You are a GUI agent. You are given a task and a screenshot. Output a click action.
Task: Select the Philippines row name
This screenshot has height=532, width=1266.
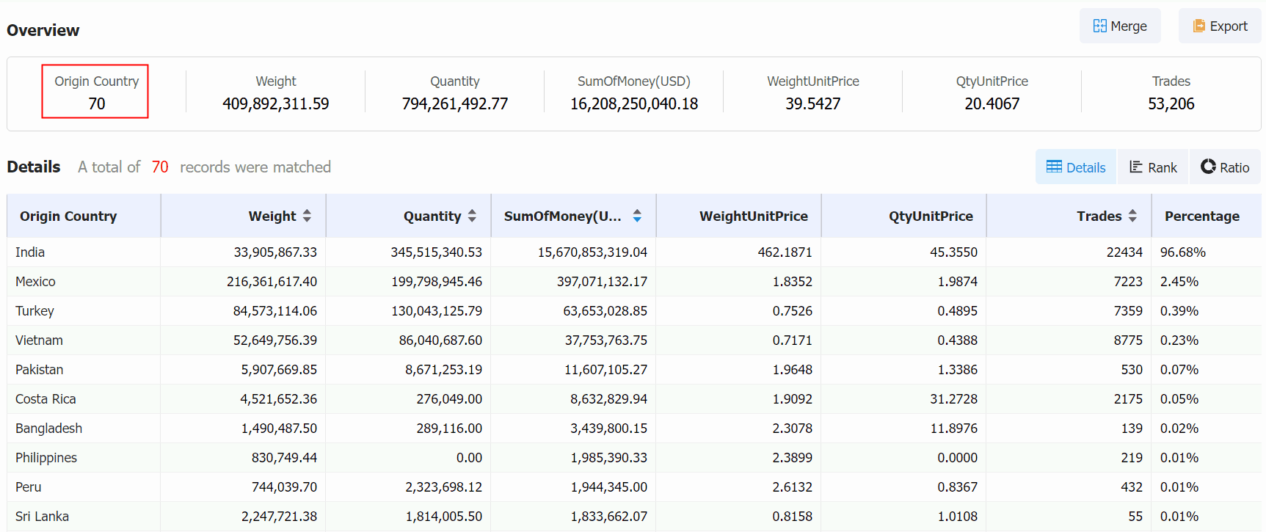pyautogui.click(x=46, y=458)
